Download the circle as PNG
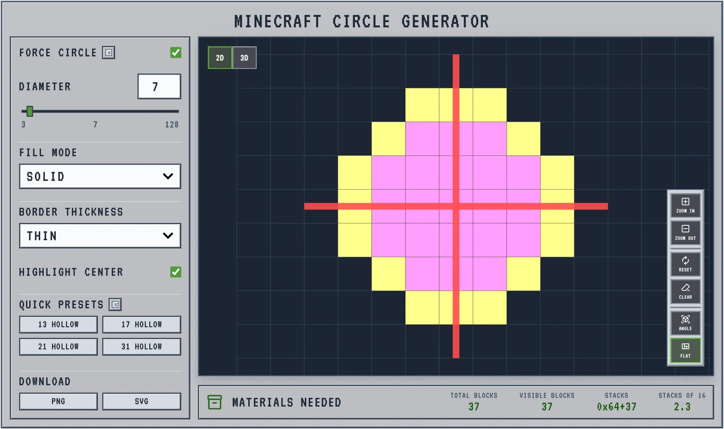 pos(58,401)
